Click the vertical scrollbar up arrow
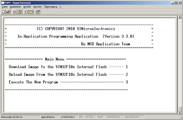 180,17
